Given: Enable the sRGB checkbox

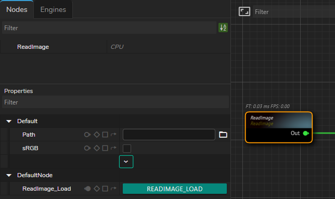Looking at the screenshot, I should coord(127,149).
